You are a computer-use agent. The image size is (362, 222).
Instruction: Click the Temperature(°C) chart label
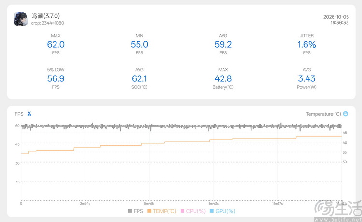click(323, 114)
